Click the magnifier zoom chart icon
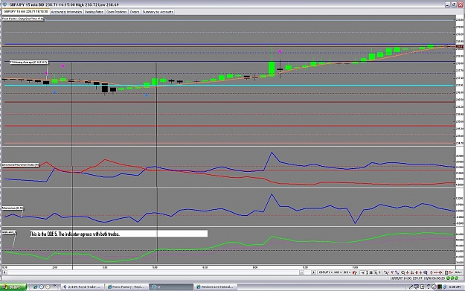The height and width of the screenshot is (291, 465). (403, 272)
